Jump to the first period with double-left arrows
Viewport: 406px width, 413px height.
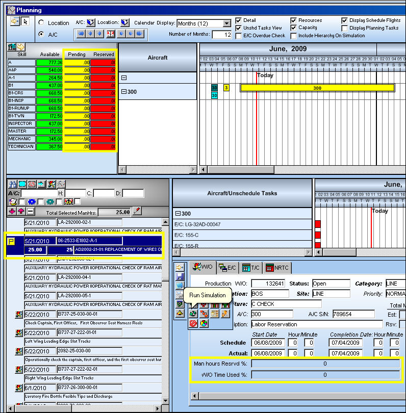point(81,34)
